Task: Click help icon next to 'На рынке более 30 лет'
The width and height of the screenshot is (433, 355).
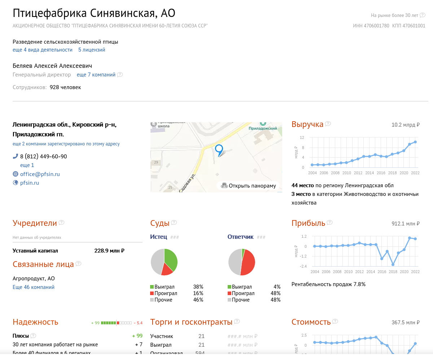Action: [423, 15]
